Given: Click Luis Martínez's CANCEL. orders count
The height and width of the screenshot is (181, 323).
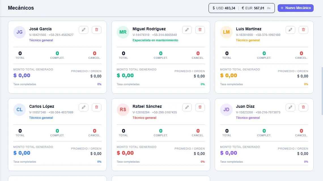Looking at the screenshot, I should [x=301, y=53].
